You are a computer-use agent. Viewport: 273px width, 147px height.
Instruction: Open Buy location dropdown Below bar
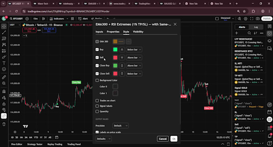click(134, 50)
